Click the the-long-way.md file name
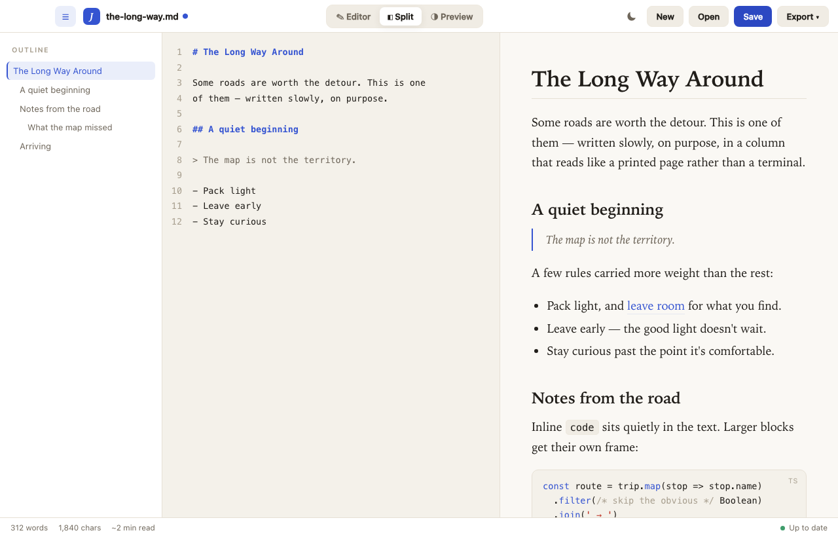The height and width of the screenshot is (537, 838). [142, 16]
